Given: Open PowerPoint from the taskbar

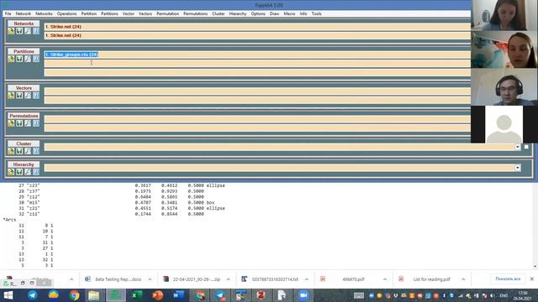Looking at the screenshot, I should (157, 295).
